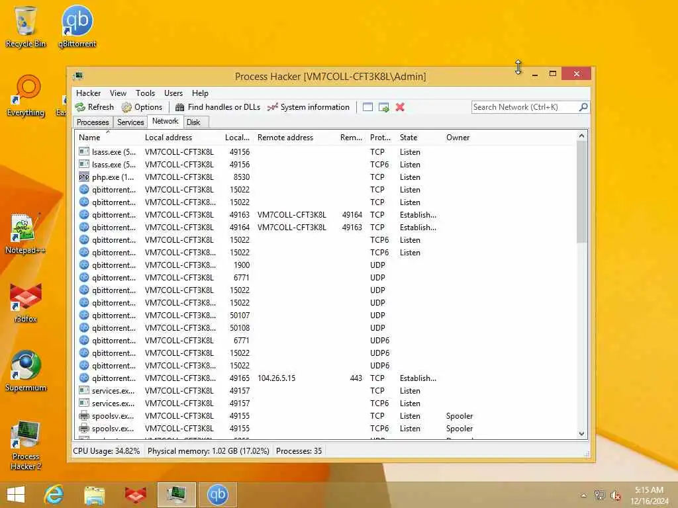Screen dimensions: 678x508
Task: Click the scroll down arrow of list
Action: (x=581, y=433)
